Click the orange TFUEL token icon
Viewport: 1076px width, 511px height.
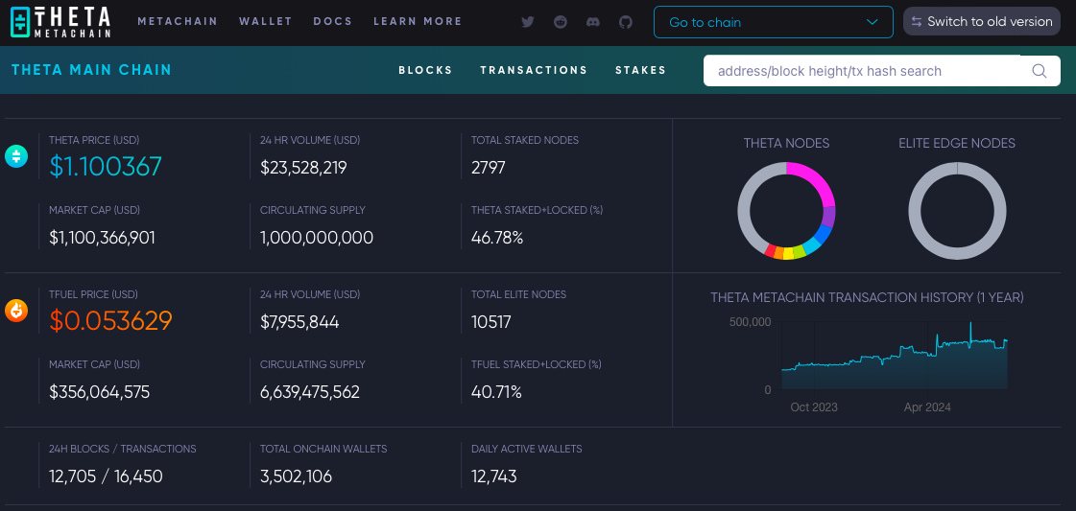16,311
